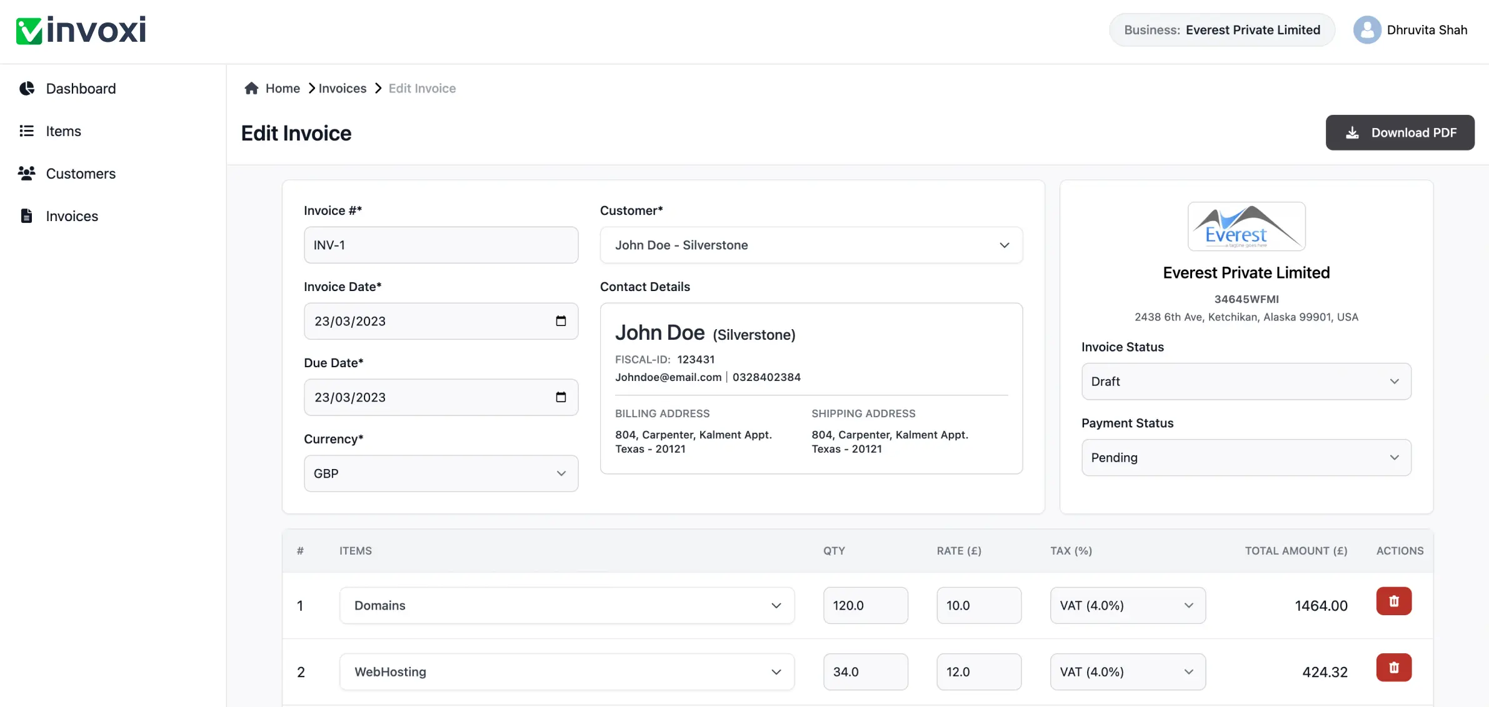
Task: Click the BILLING ADDRESS label
Action: pos(662,413)
